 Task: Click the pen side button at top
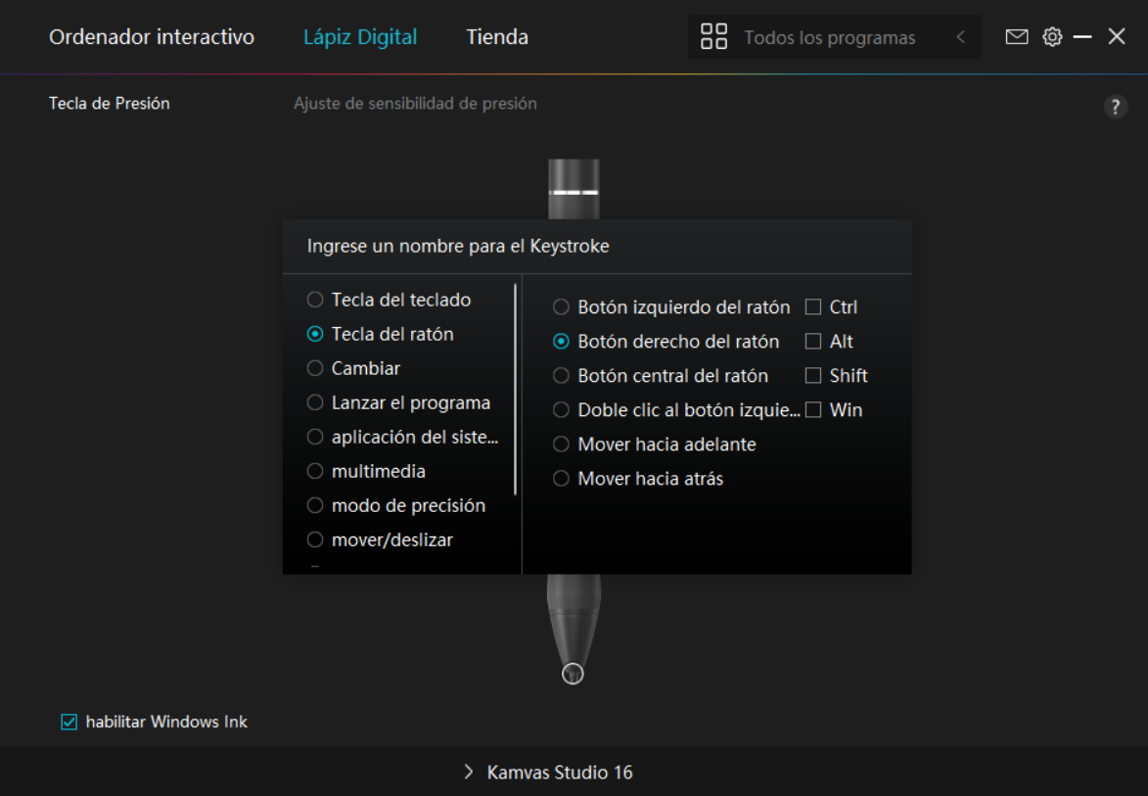[574, 191]
